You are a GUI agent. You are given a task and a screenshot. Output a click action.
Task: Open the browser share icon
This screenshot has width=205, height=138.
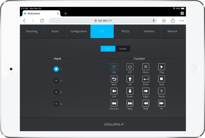click(x=173, y=21)
